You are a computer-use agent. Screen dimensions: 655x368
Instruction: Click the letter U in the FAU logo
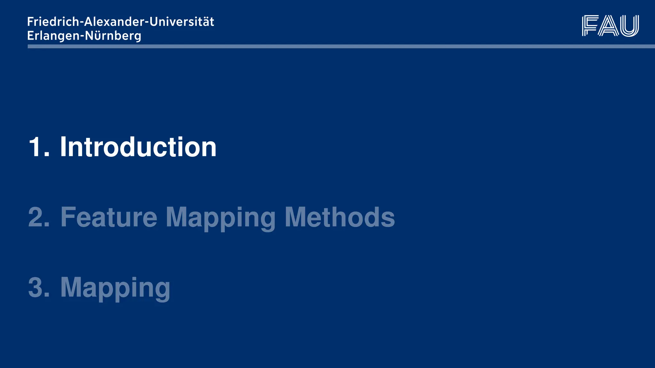pos(629,26)
